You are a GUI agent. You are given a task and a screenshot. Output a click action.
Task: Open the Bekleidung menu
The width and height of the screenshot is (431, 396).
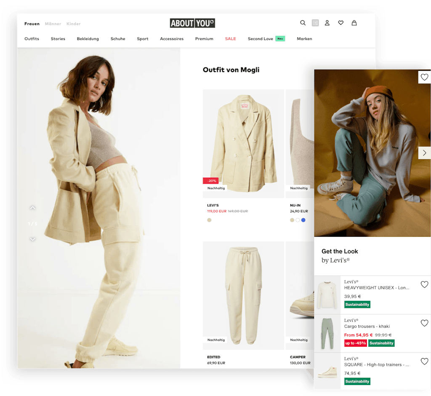[88, 39]
